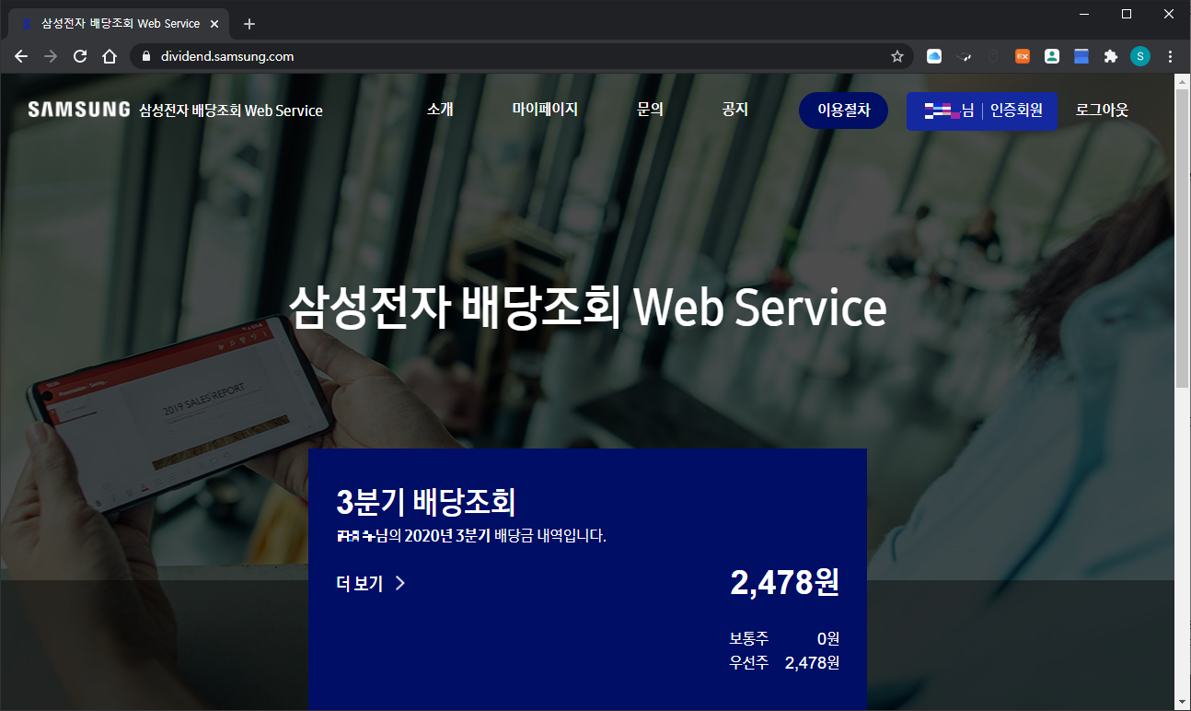Open the orange FX extension icon
Screen dimensions: 1191x711
[x=1023, y=56]
